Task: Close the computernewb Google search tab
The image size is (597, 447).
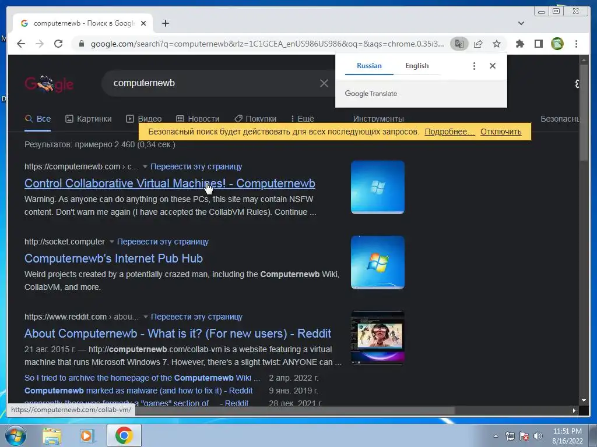Action: (143, 23)
